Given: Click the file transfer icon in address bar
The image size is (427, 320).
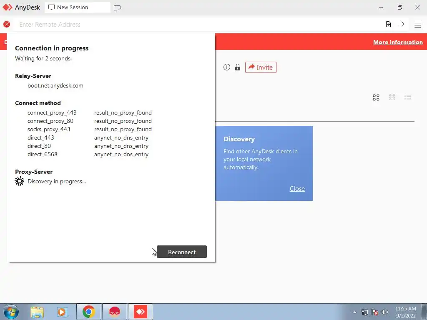Looking at the screenshot, I should pyautogui.click(x=388, y=24).
